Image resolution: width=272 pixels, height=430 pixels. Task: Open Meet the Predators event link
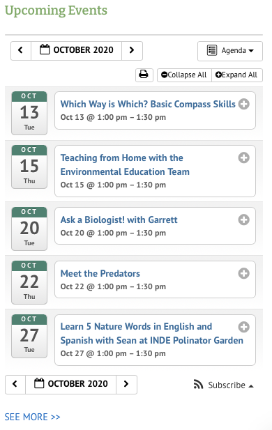(100, 273)
